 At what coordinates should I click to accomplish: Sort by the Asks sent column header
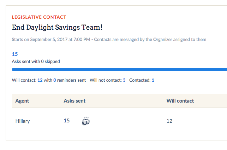click(74, 101)
